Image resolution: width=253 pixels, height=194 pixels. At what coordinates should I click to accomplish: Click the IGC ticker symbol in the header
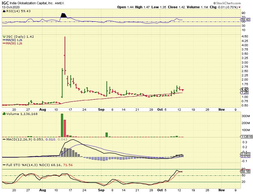tap(5, 3)
